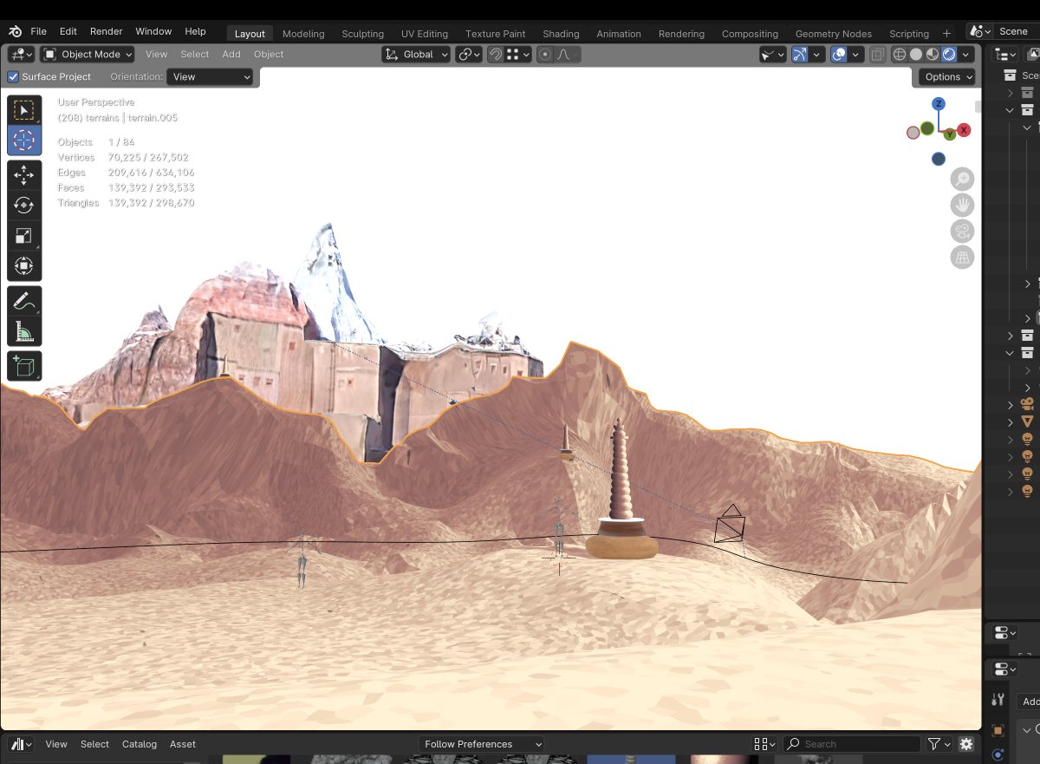
Task: Switch to Geometry Nodes workspace tab
Action: pos(834,34)
